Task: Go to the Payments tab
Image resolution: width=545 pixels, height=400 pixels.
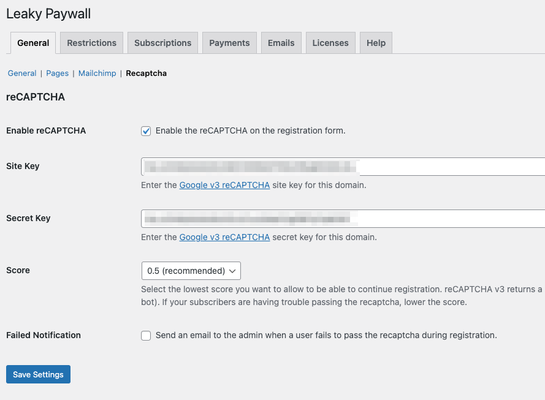Action: [229, 43]
